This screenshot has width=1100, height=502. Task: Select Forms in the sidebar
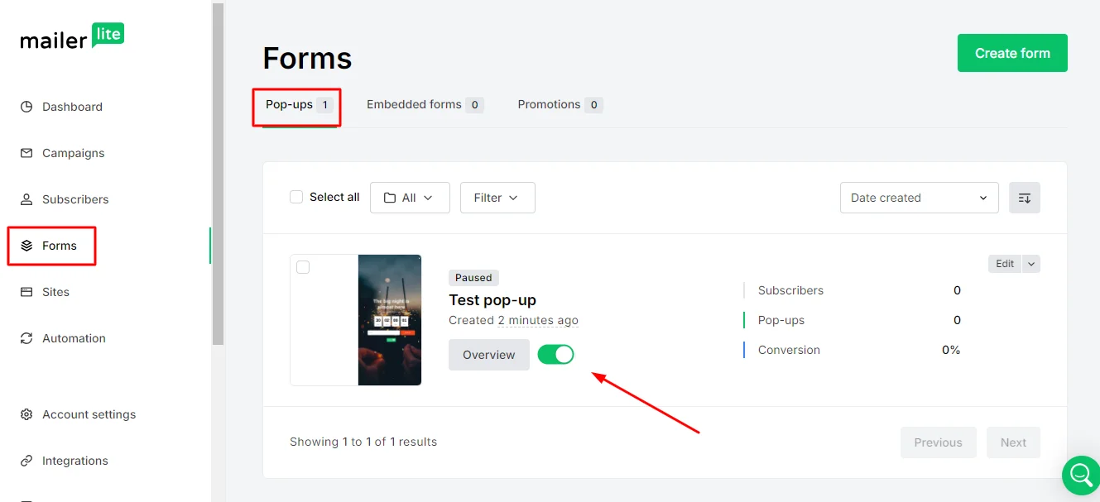click(x=60, y=246)
